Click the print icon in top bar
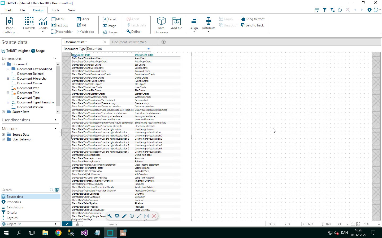The image size is (382, 238). (x=317, y=10)
